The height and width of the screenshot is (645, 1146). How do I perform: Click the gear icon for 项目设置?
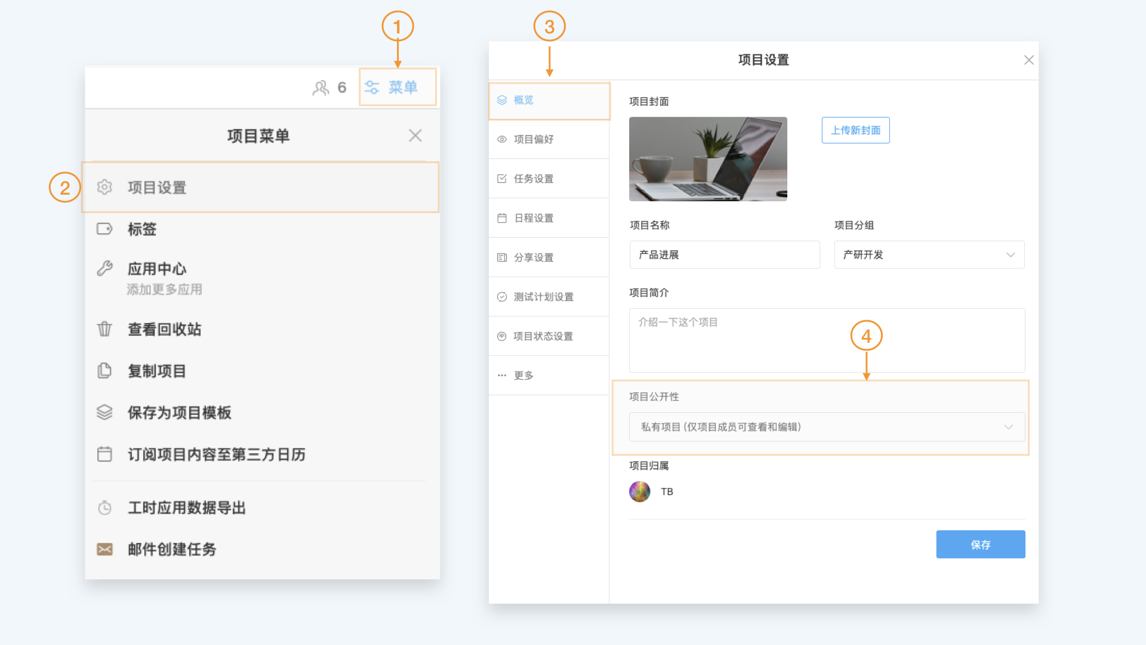coord(104,187)
